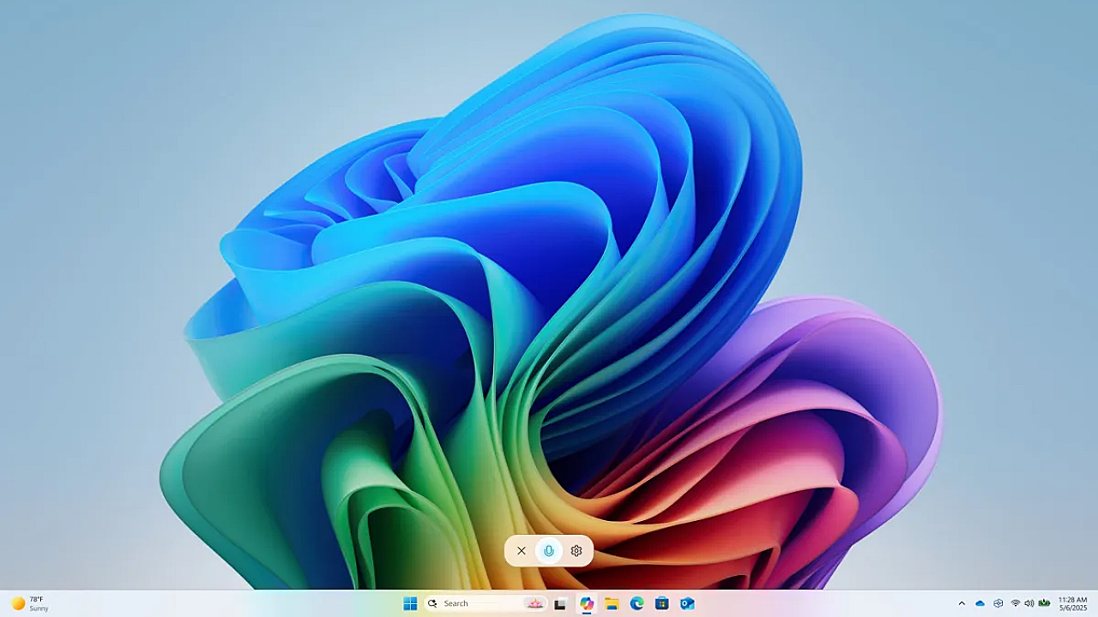Screen dimensions: 1098x617
Task: Open settings gear on the voice bar
Action: 576,551
